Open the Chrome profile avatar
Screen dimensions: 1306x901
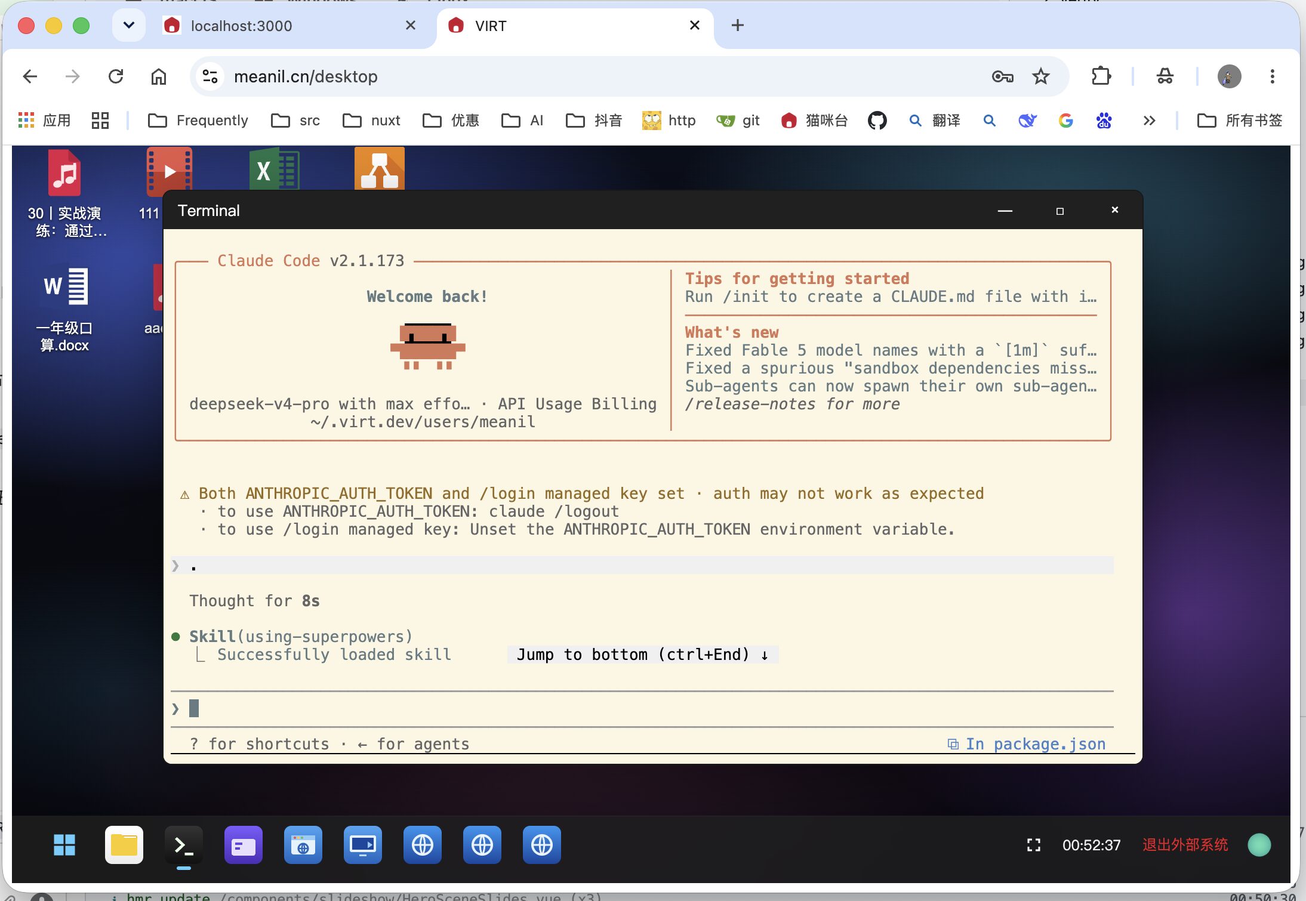point(1229,76)
